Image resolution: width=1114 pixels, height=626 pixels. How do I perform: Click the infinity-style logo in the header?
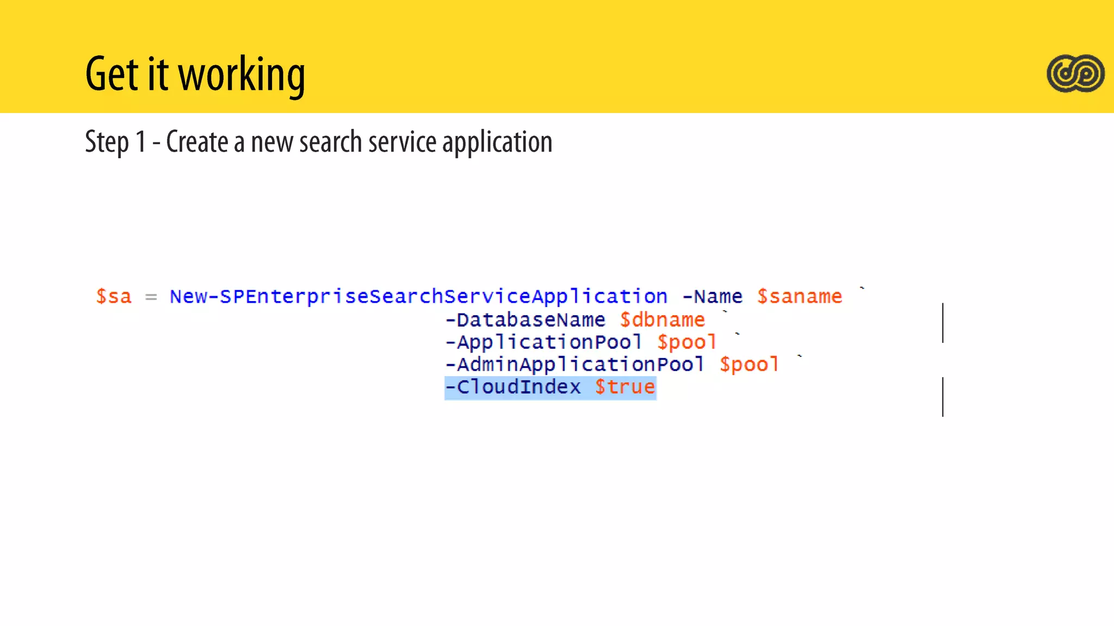coord(1075,73)
